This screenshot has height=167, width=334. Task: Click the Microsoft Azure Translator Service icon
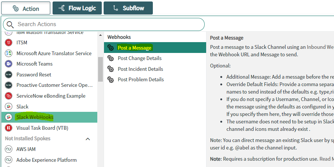[x=9, y=53]
